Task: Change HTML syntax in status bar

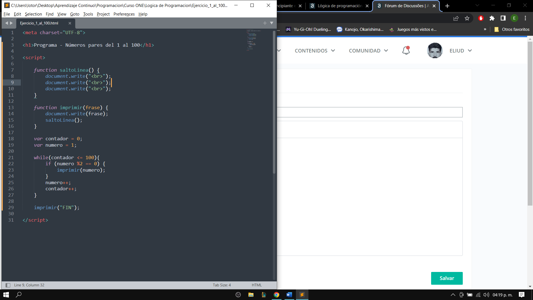Action: [x=257, y=285]
